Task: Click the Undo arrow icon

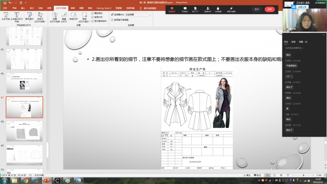Action: pyautogui.click(x=10, y=3)
